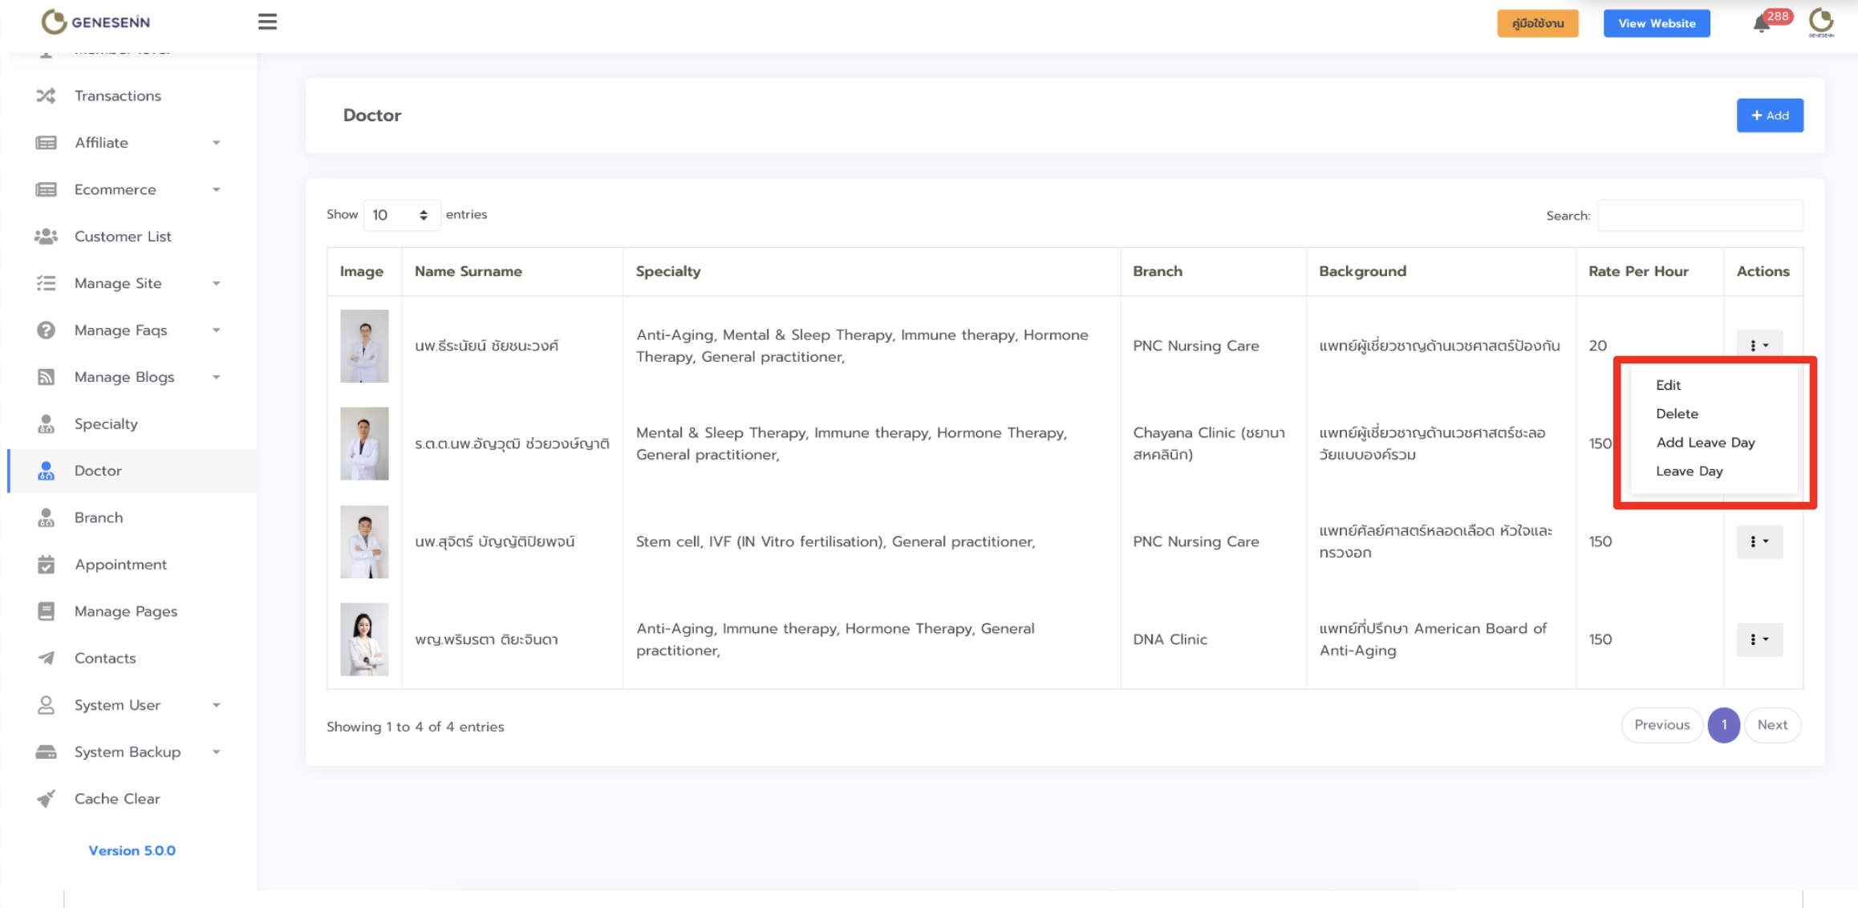Screen dimensions: 1858x908
Task: Open Transactions via its shuffle icon
Action: coord(46,95)
